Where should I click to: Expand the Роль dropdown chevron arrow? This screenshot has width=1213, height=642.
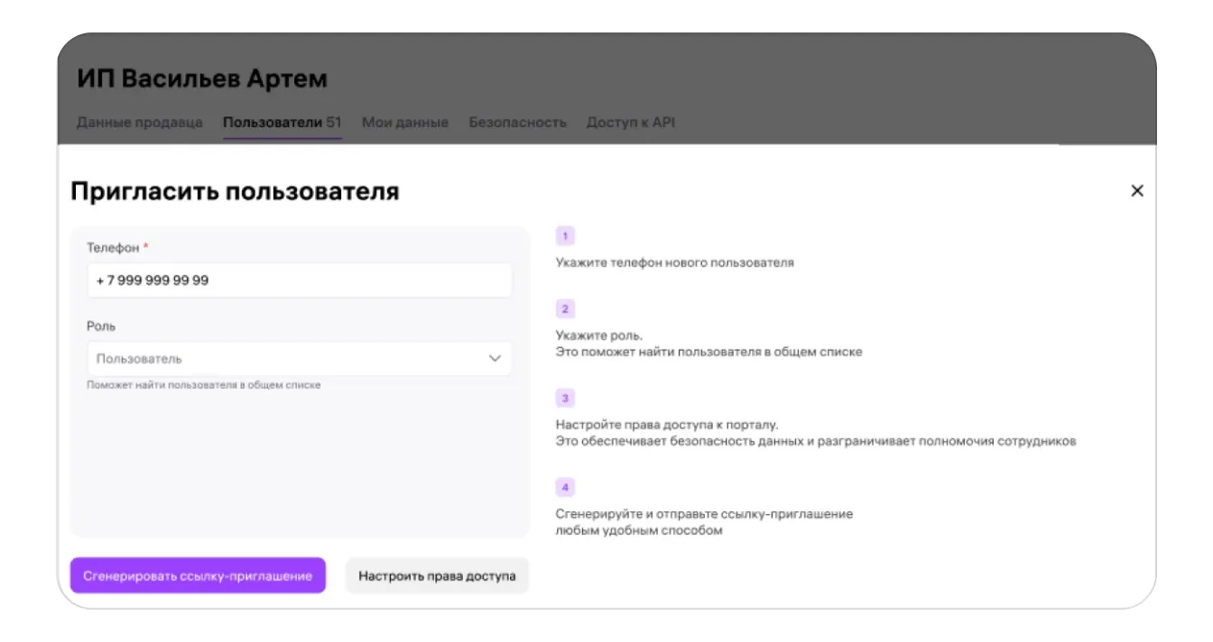pyautogui.click(x=495, y=359)
